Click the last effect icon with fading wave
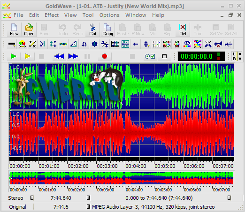Image resolution: width=245 pixels, height=212 pixels. coord(229,44)
